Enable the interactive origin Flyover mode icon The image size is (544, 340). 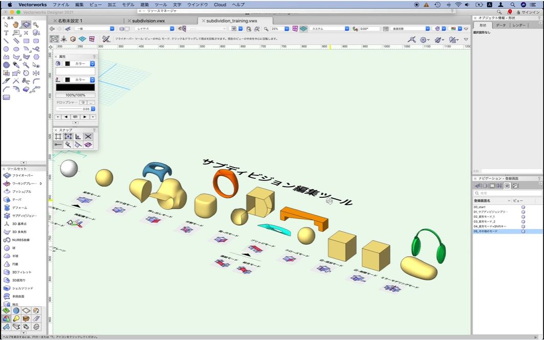click(64, 39)
